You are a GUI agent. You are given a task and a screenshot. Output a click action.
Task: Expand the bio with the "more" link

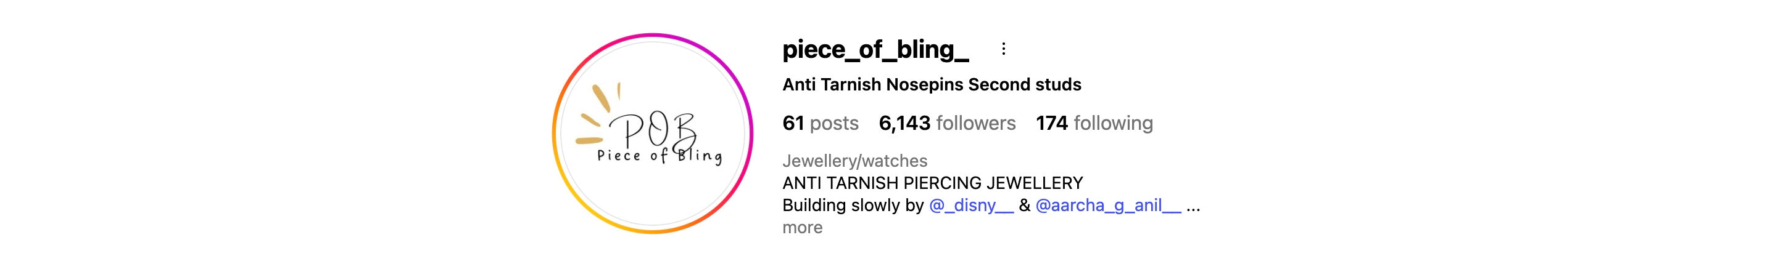coord(802,228)
